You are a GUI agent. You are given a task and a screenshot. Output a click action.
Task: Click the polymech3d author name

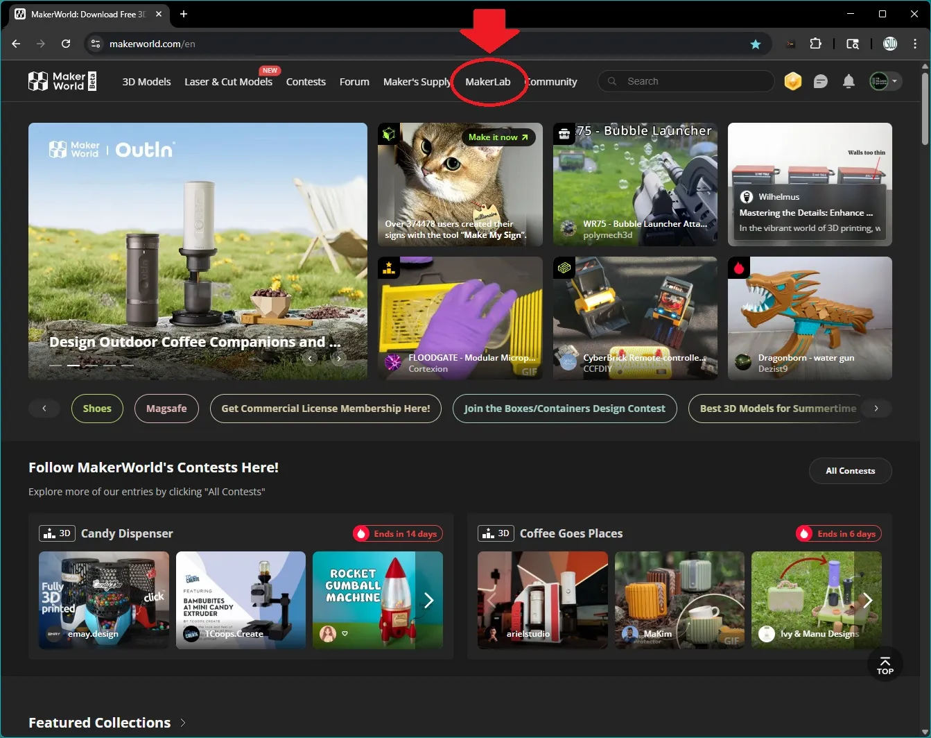608,235
